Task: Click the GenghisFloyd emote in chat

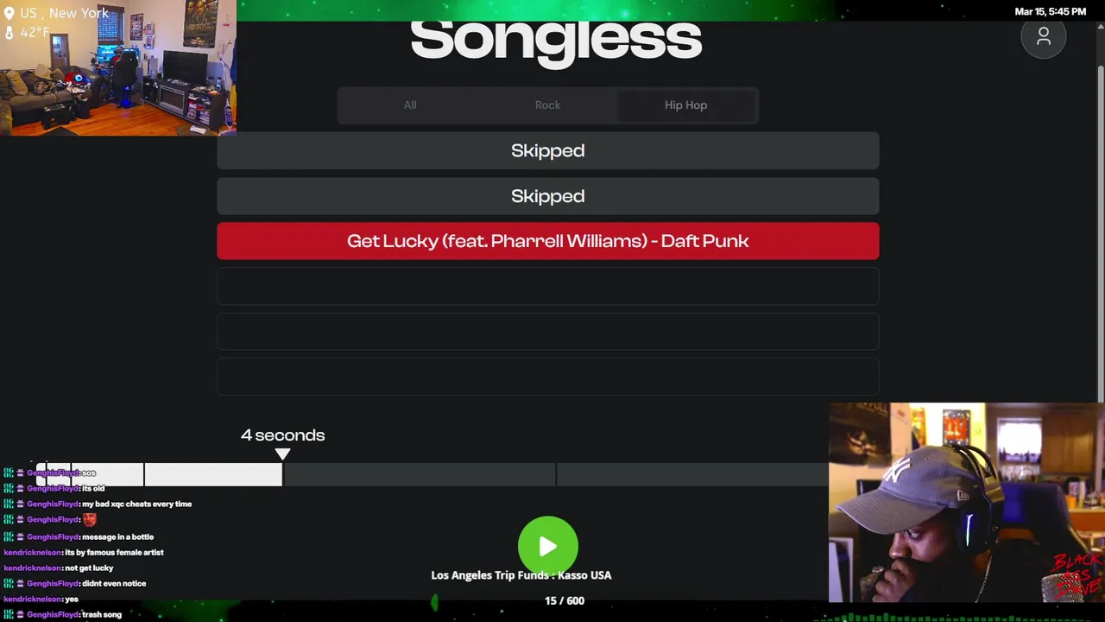Action: [x=89, y=520]
